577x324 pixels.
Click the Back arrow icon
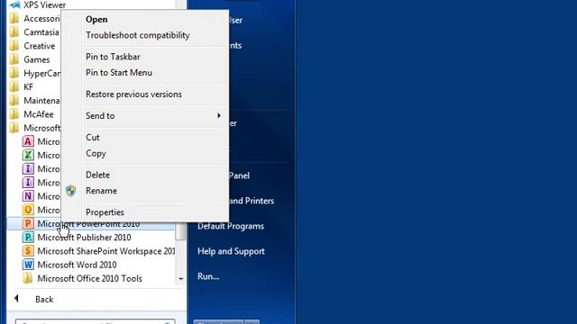[x=16, y=299]
